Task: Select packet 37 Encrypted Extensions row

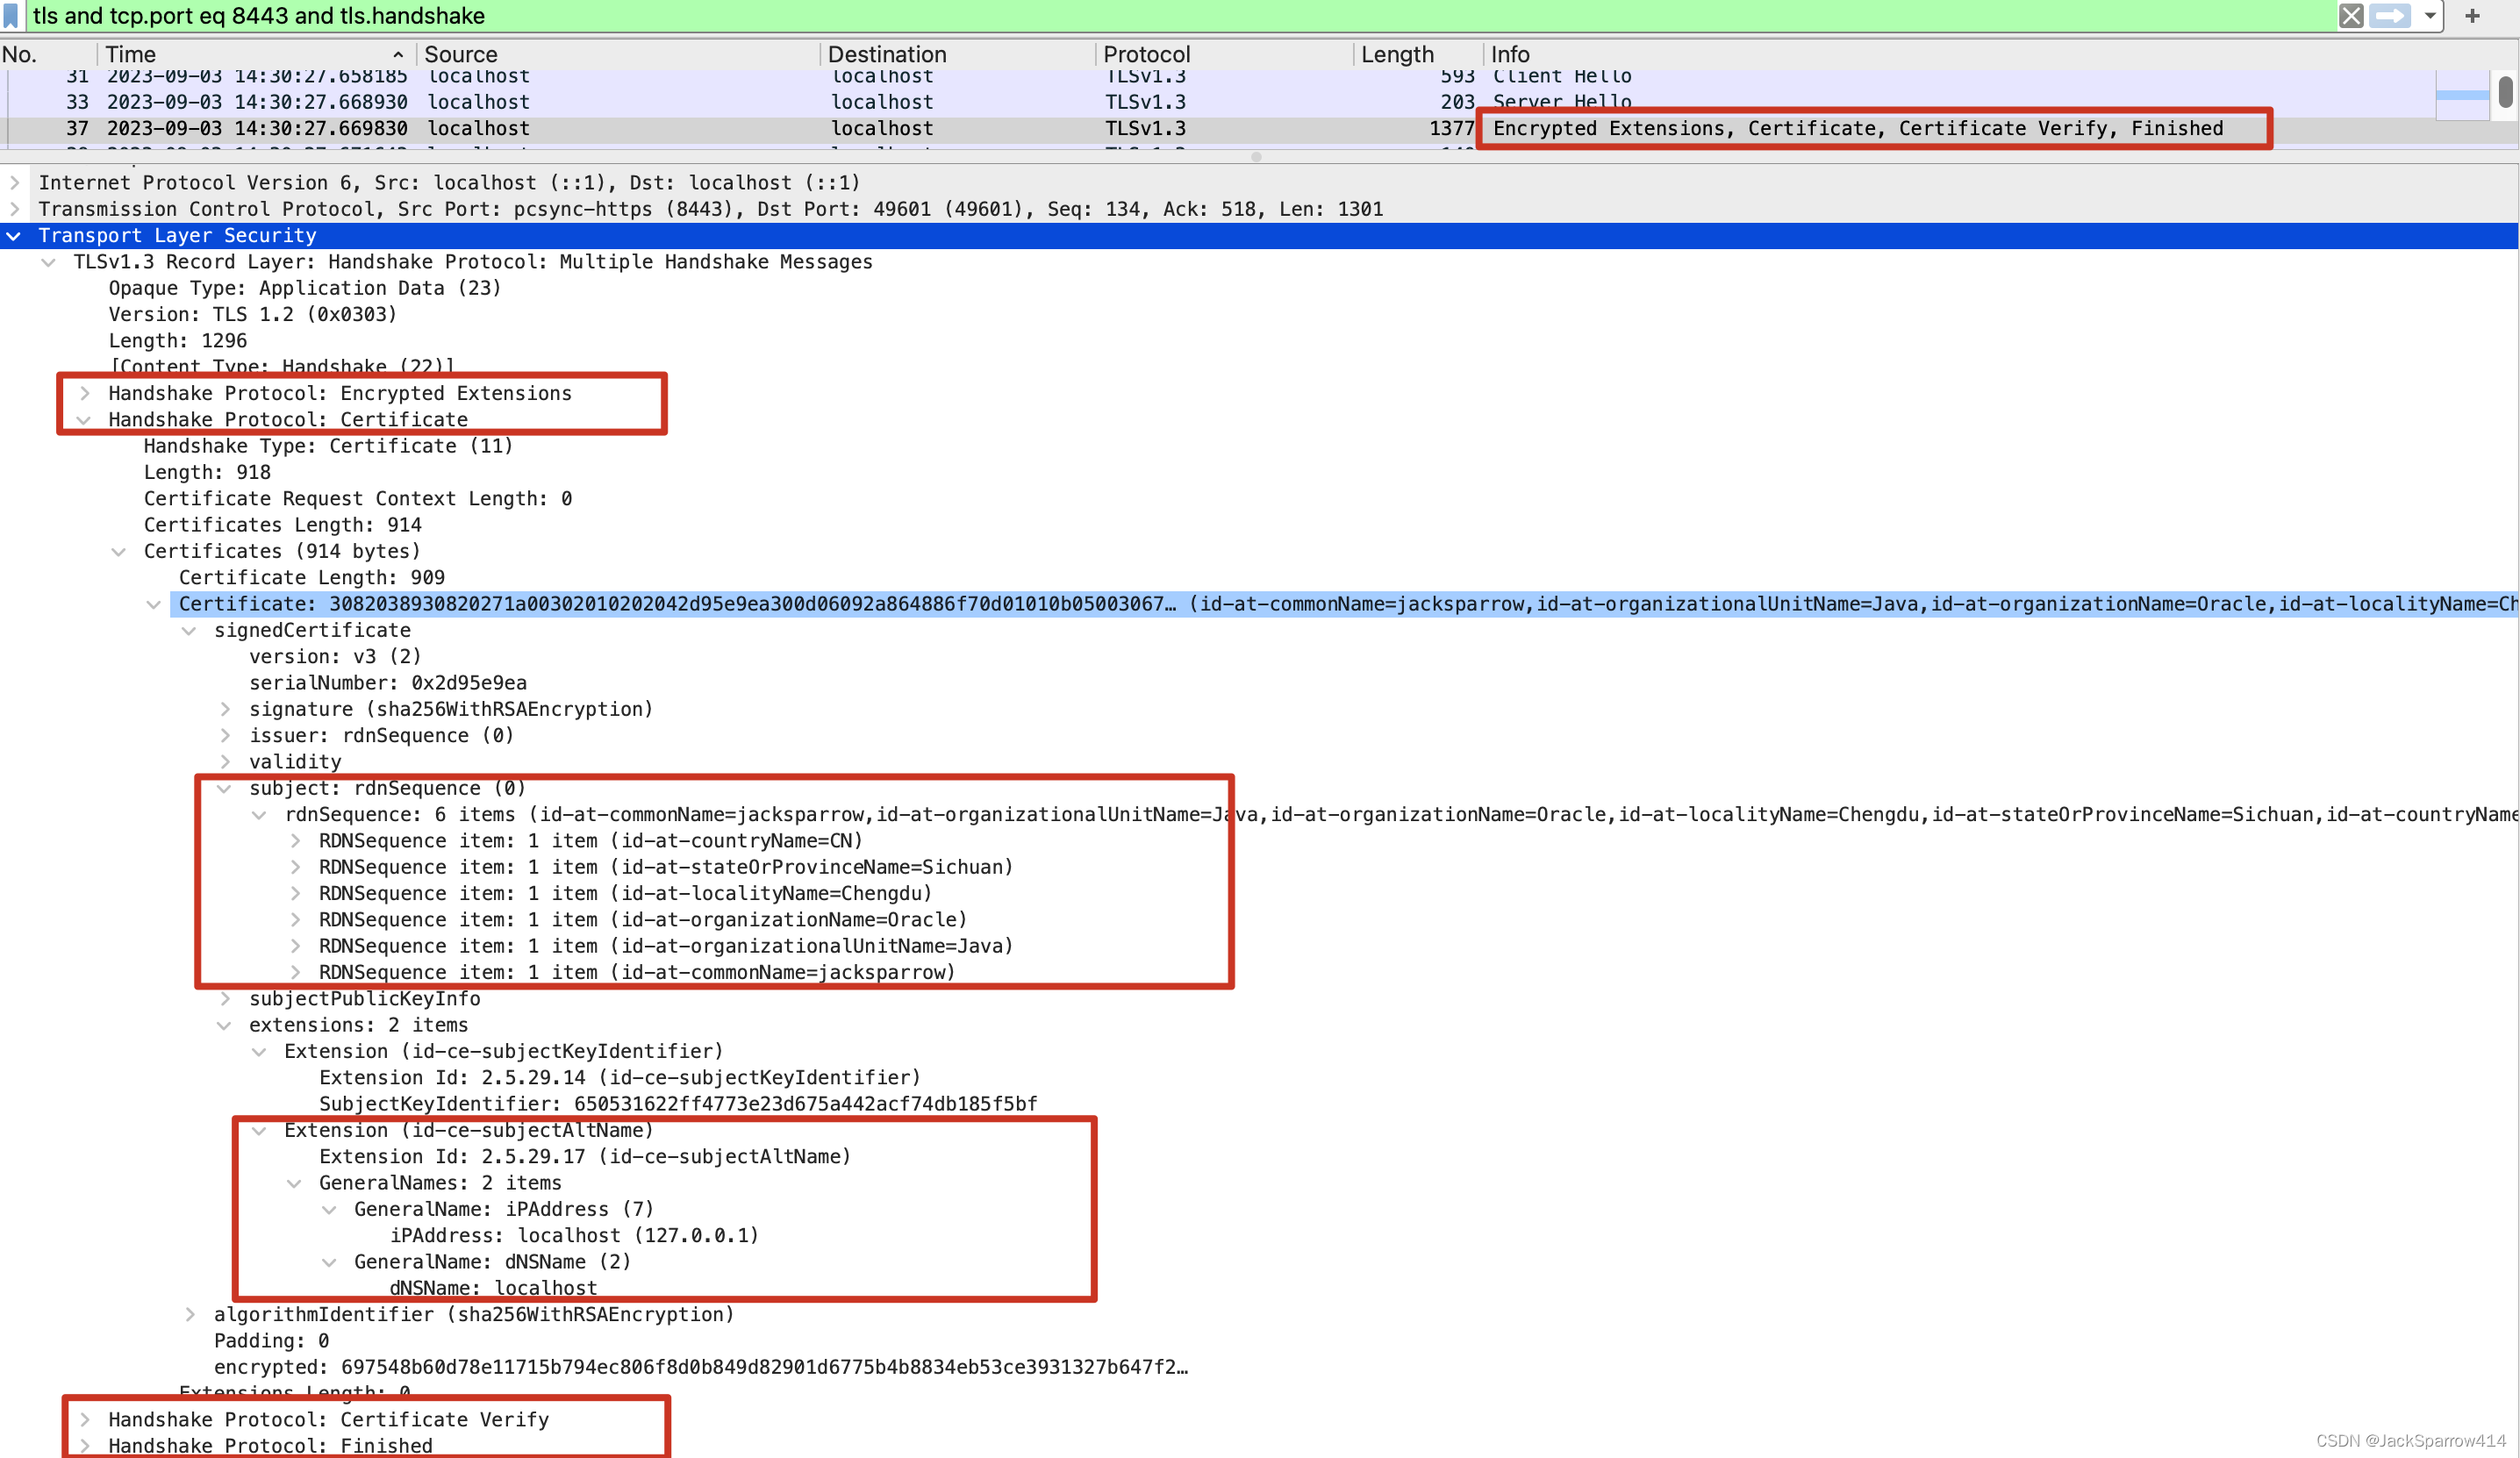Action: point(1220,128)
